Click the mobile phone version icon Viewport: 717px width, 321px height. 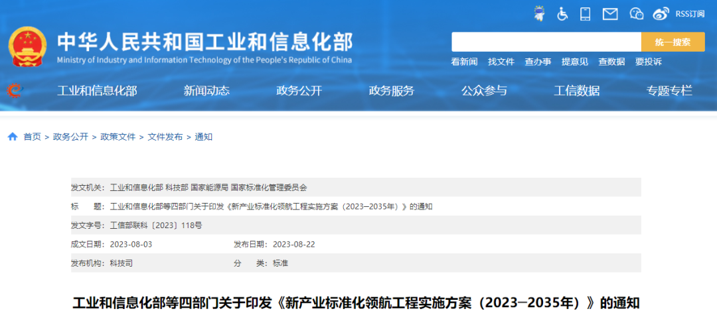[585, 13]
